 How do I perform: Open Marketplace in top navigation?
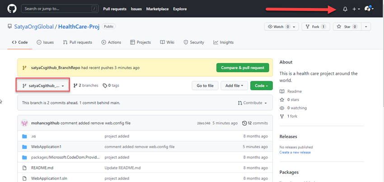point(158,9)
